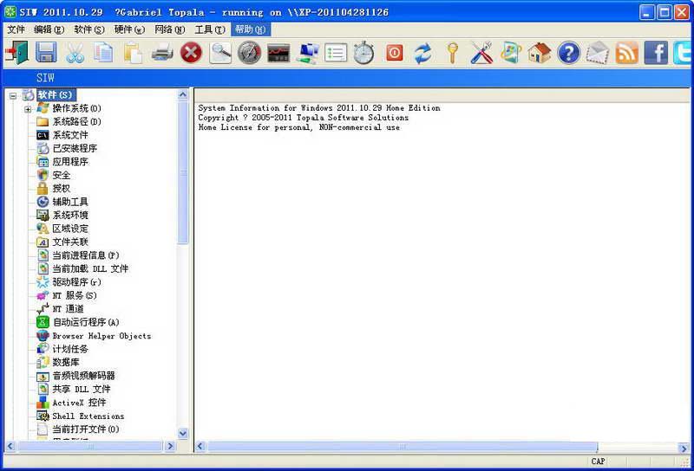Click the Save floppy disk icon
Screen dimensions: 694x471
[x=45, y=53]
